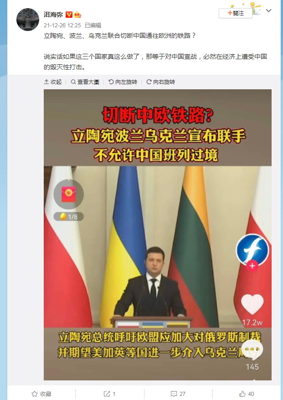Image resolution: width=283 pixels, height=400 pixels.
Task: Click the user avatar of 泪海弥
Action: click(28, 20)
